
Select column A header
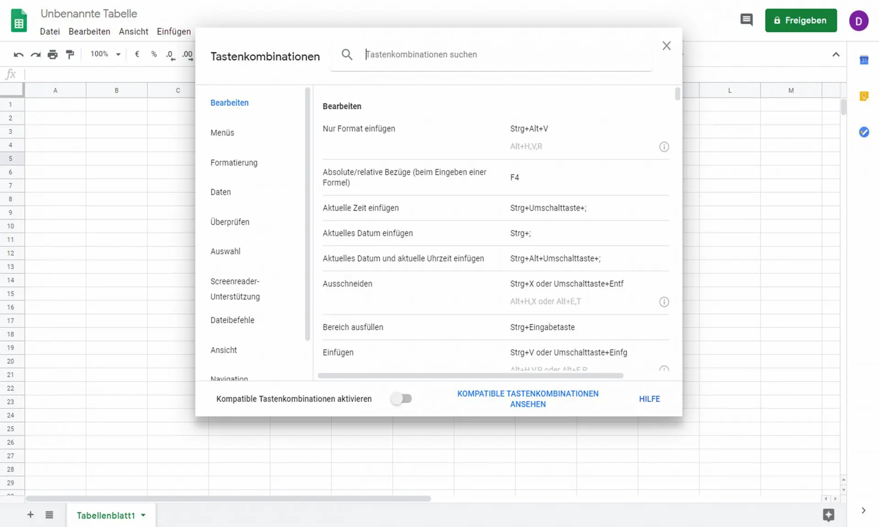tap(55, 90)
